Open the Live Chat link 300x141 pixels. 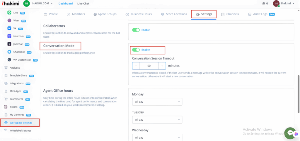(83, 4)
